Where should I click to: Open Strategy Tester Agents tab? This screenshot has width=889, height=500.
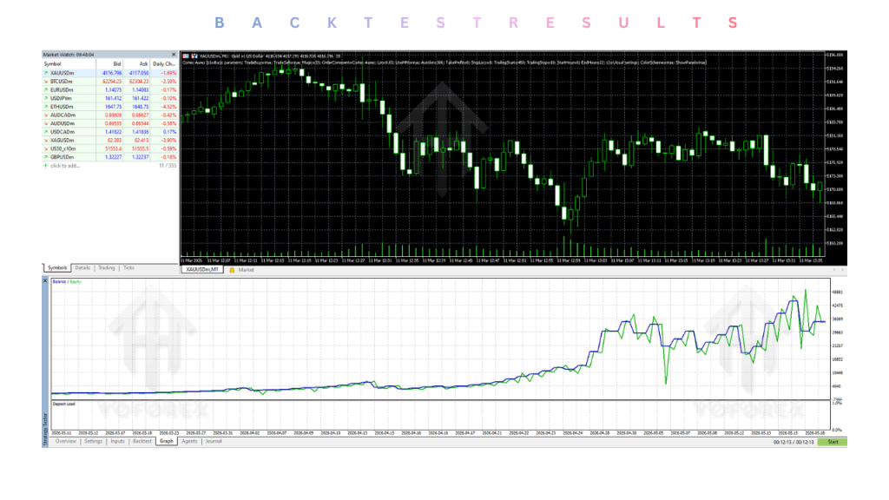[189, 441]
